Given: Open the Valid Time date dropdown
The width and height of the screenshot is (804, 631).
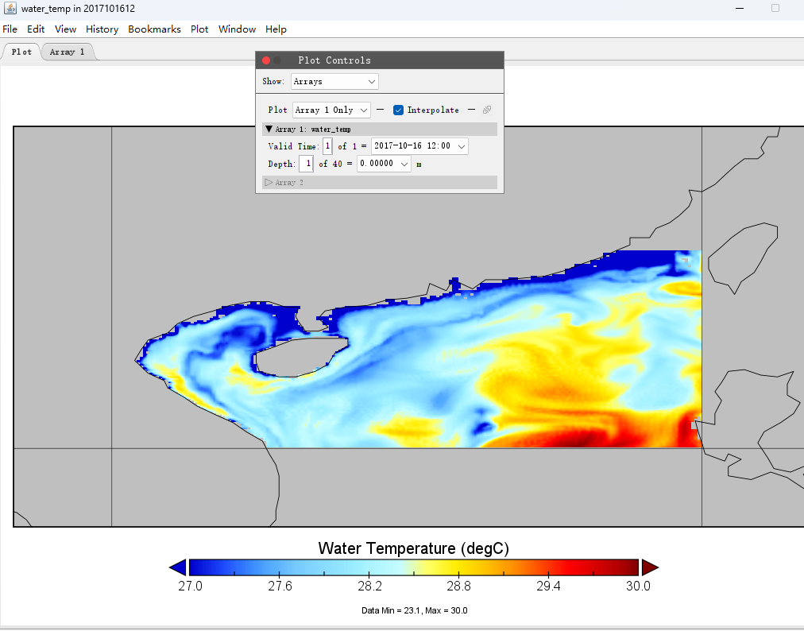Looking at the screenshot, I should (x=419, y=146).
